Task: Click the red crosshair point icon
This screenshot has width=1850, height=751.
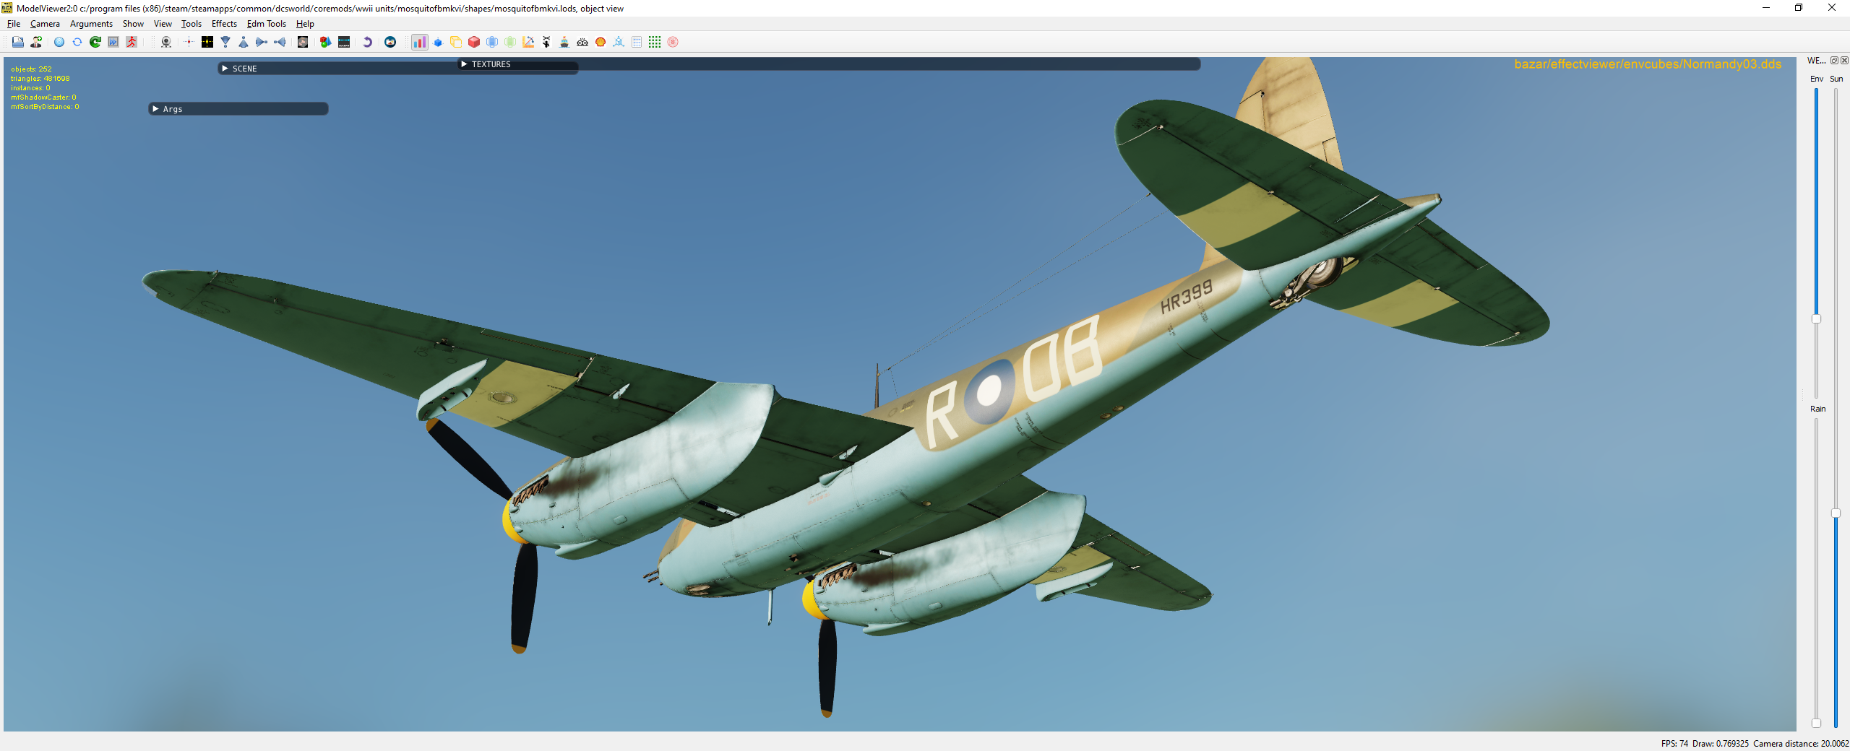Action: [189, 42]
